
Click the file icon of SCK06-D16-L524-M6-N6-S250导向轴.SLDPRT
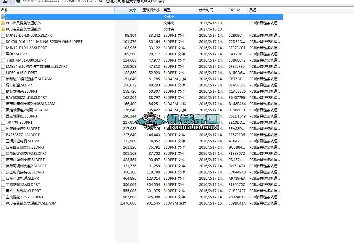tap(3, 42)
